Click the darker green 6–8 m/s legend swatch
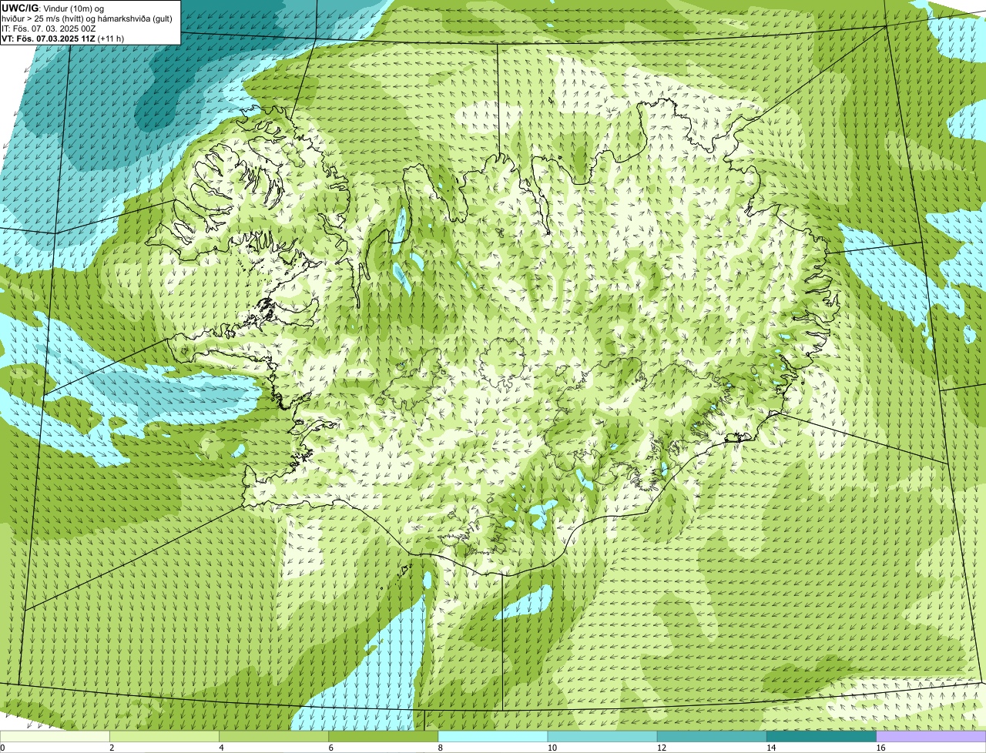Viewport: 986px width, 753px height. pyautogui.click(x=384, y=737)
